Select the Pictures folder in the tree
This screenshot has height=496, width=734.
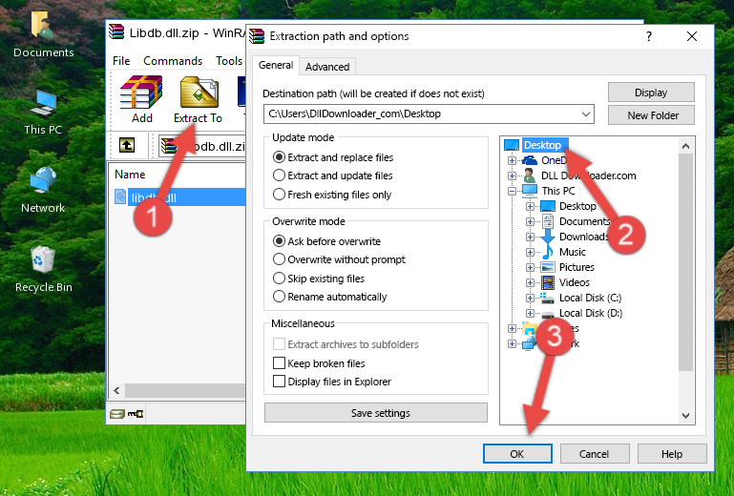(577, 267)
